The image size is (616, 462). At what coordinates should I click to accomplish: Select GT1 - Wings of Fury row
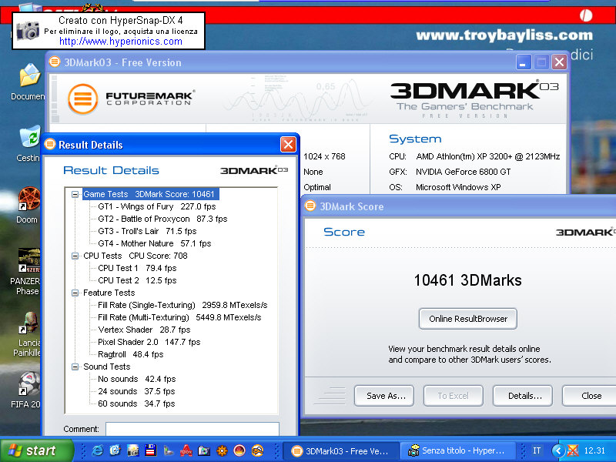tap(157, 206)
